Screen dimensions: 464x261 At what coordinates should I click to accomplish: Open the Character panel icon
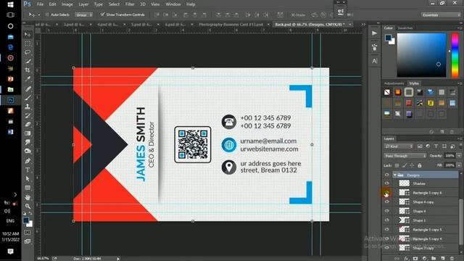[x=374, y=61]
